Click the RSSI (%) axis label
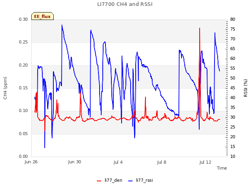This screenshot has height=188, width=251. 246,88
